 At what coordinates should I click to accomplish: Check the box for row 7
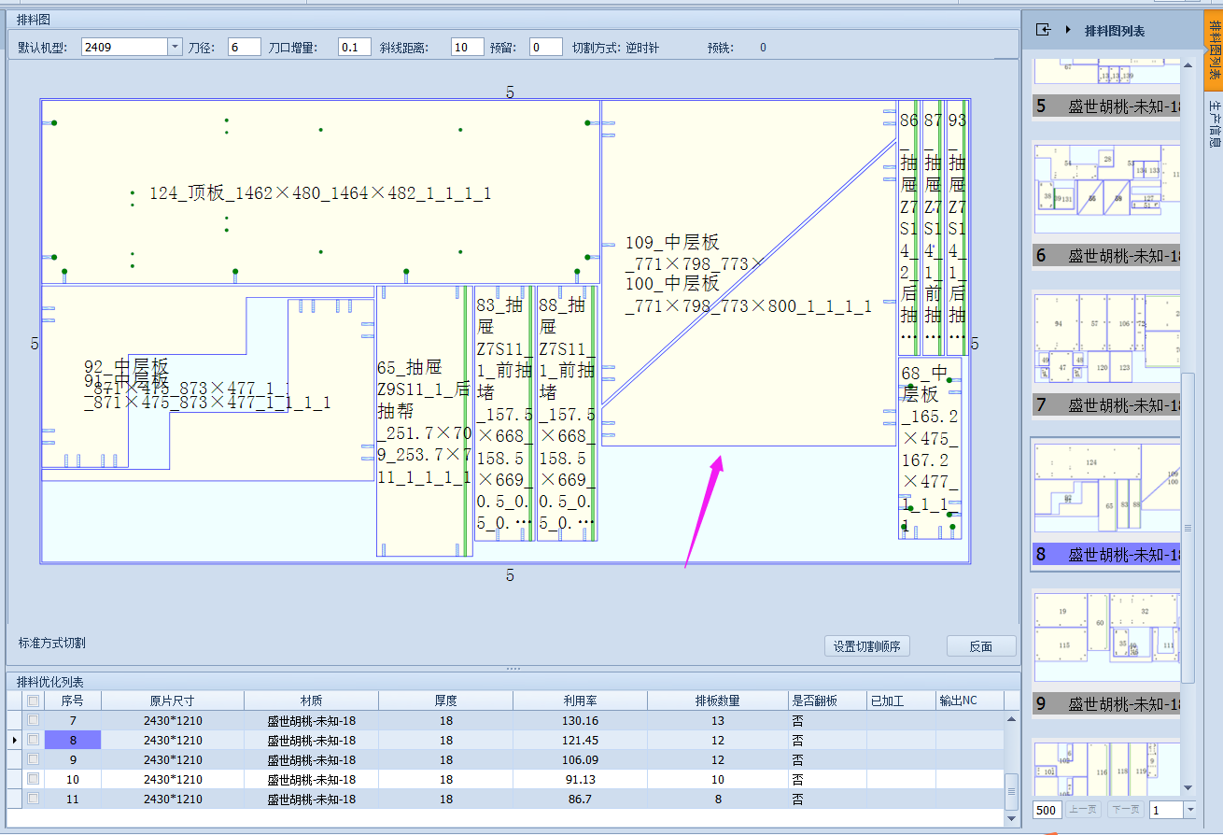click(x=34, y=720)
